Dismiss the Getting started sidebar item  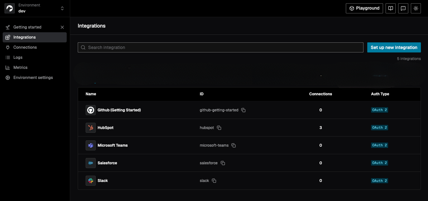[x=62, y=27]
